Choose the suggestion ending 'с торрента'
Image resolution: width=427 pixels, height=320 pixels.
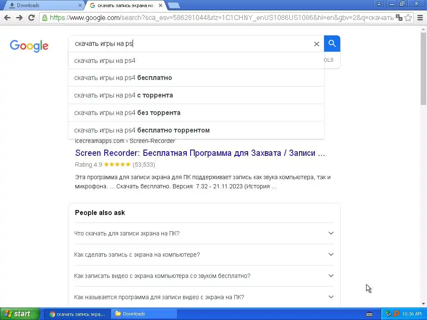click(196, 95)
